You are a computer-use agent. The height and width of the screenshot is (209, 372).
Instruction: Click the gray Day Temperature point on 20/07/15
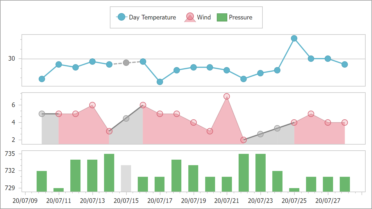click(126, 63)
